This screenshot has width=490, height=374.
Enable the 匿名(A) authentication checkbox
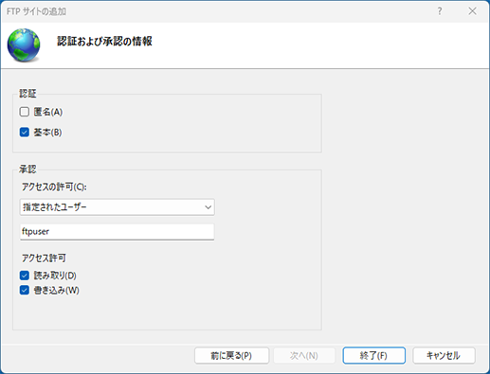(25, 112)
